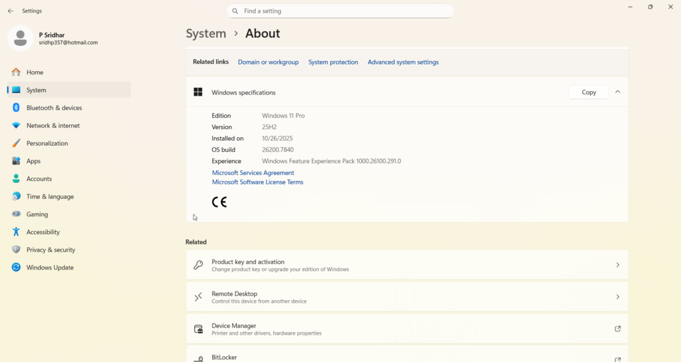This screenshot has width=681, height=362.
Task: Open the System protection link
Action: (333, 62)
